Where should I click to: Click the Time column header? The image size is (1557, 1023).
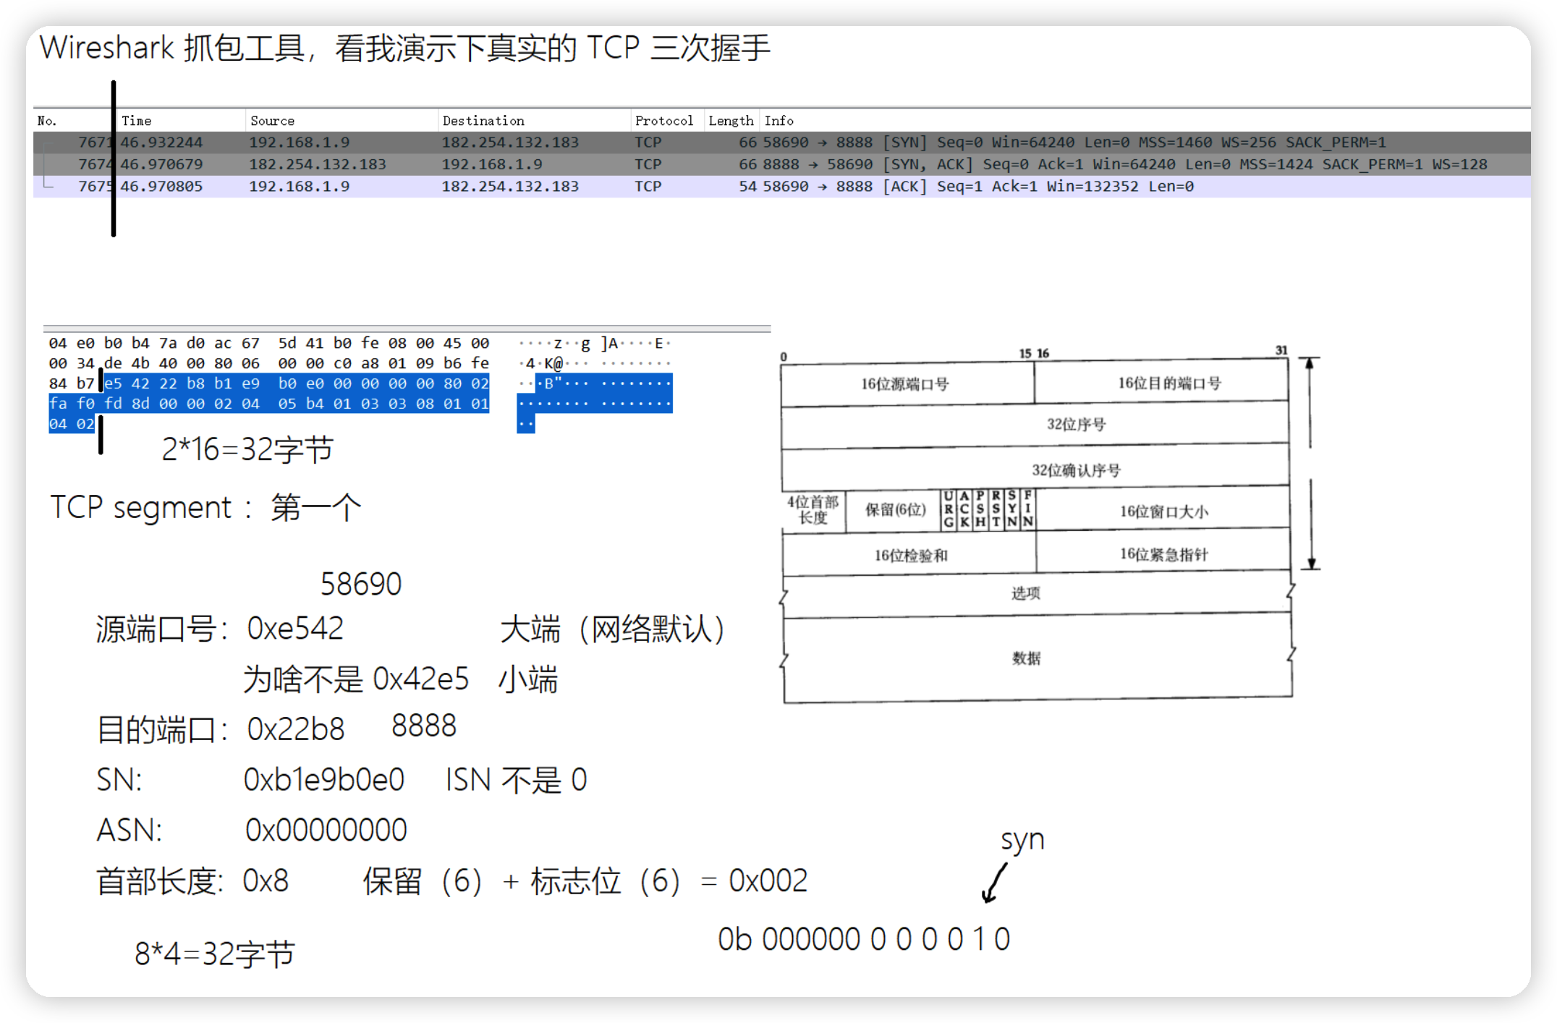tap(136, 121)
